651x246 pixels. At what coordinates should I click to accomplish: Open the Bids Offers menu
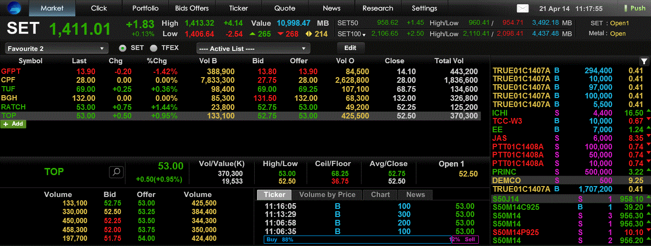tap(192, 8)
